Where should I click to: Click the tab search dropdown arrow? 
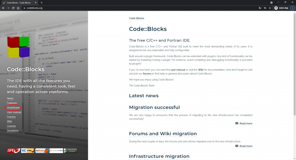271,2
